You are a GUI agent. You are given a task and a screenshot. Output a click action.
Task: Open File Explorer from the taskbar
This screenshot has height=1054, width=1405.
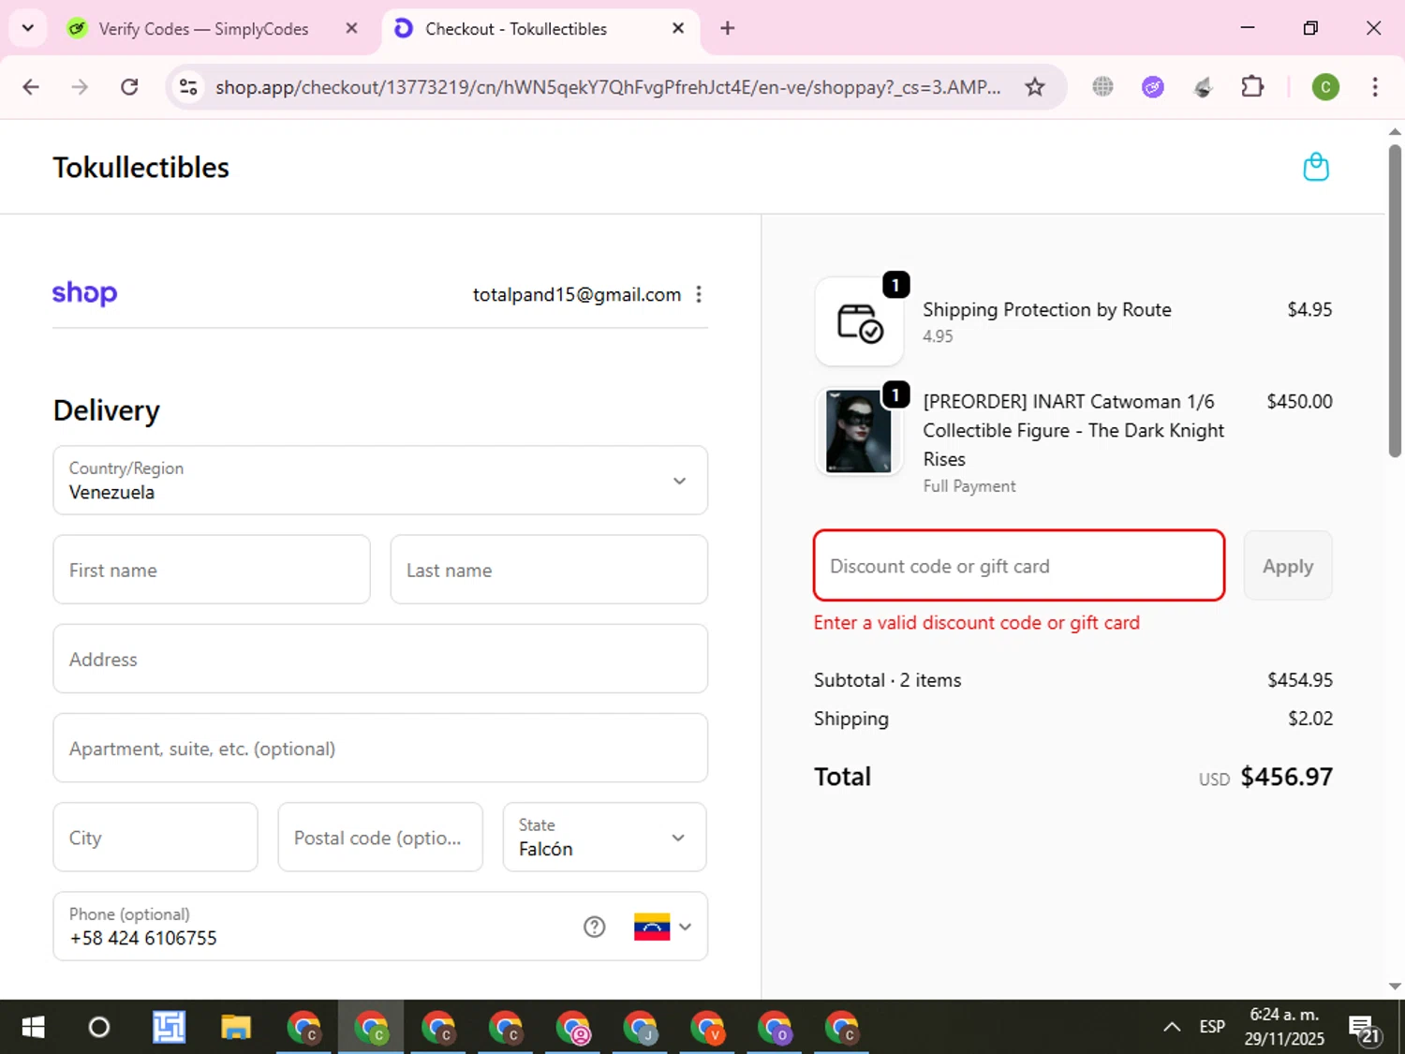(235, 1028)
